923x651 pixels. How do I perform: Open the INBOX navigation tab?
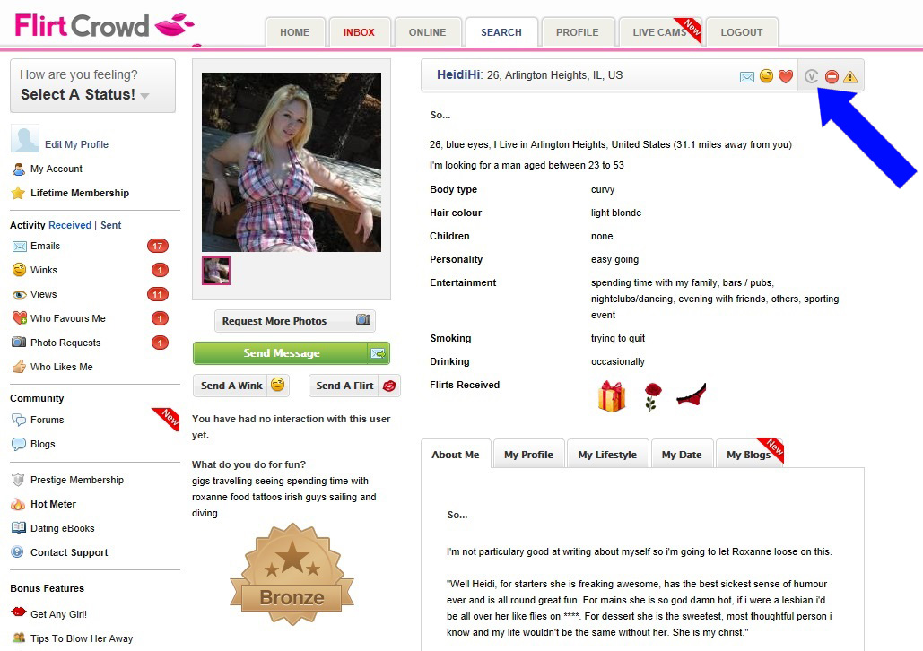(x=359, y=32)
